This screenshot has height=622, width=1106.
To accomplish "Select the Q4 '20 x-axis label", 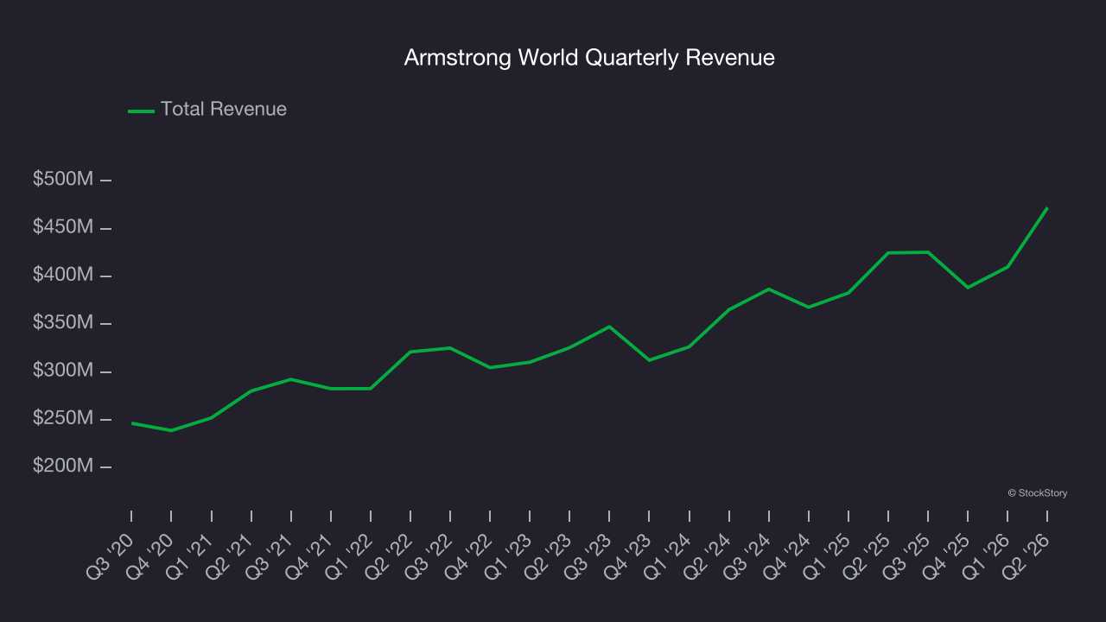I will point(150,556).
